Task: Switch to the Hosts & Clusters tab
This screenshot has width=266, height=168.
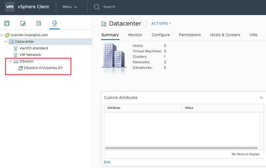Action: pyautogui.click(x=225, y=35)
